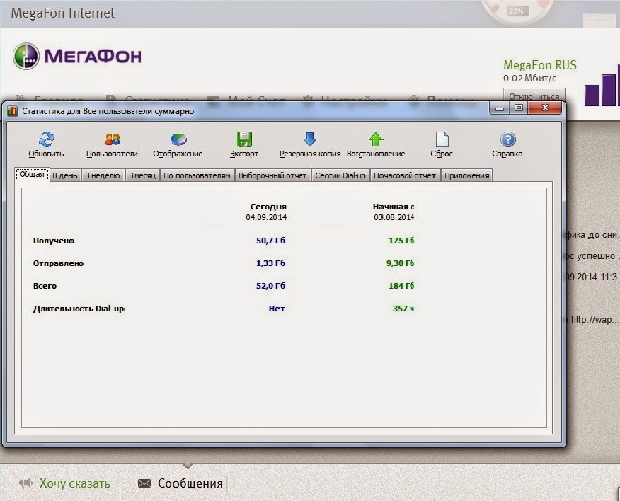Click the Нет dial-up duration value
Screen dimensions: 620x501
(x=277, y=309)
